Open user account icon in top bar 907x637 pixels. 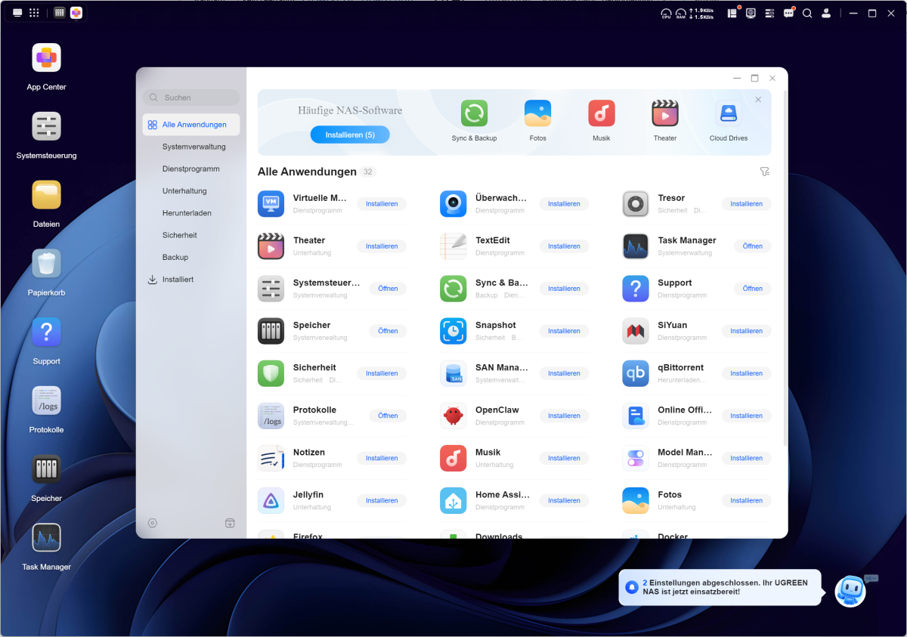[826, 13]
